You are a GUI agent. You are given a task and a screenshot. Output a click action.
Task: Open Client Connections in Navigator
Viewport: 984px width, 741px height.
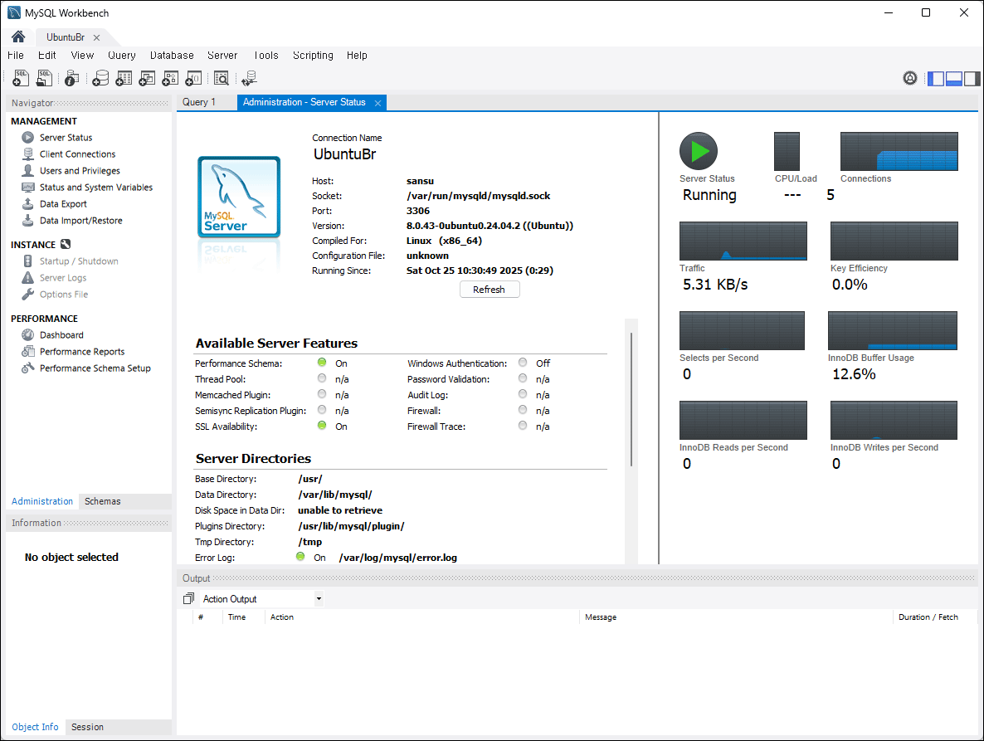click(x=77, y=154)
